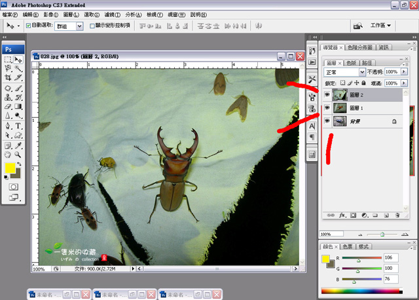419x300 pixels.
Task: Select the Rectangular Marquee tool
Action: [8, 60]
